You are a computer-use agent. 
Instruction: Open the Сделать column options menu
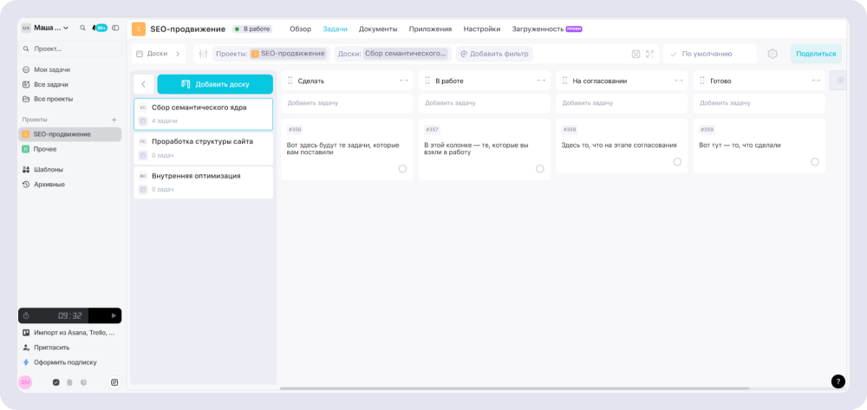click(404, 81)
